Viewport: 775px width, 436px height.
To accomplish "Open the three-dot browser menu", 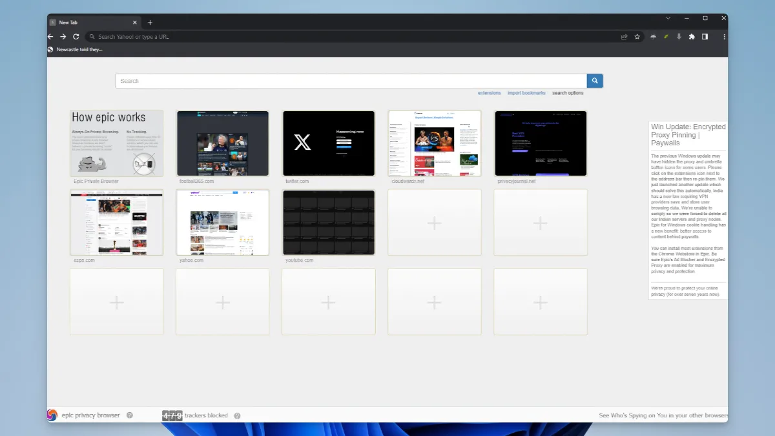I will tap(724, 37).
